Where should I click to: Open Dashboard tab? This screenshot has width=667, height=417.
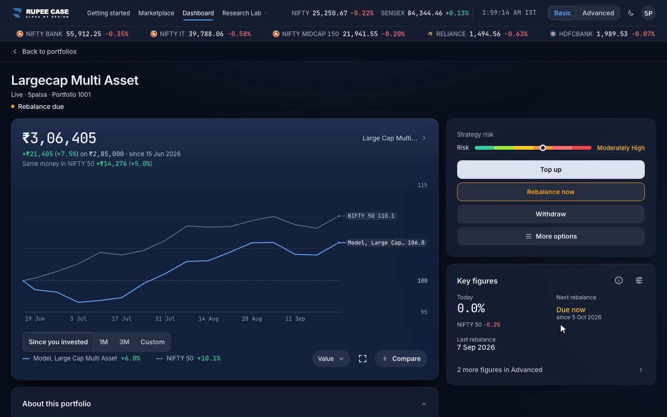click(198, 13)
